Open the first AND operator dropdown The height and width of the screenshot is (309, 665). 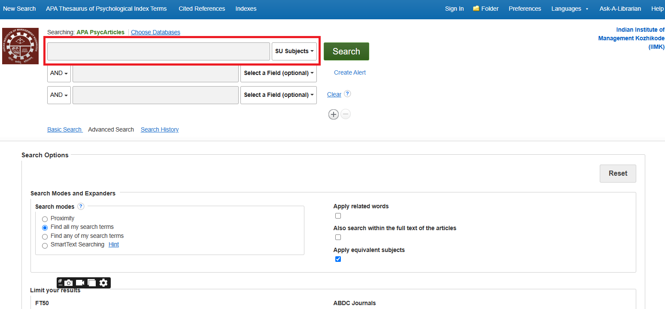coord(59,73)
